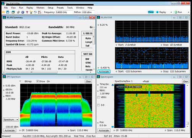The image size is (192, 138).
Task: Click the Spectrogram CF 5.8000 GHz value
Action: [126, 130]
